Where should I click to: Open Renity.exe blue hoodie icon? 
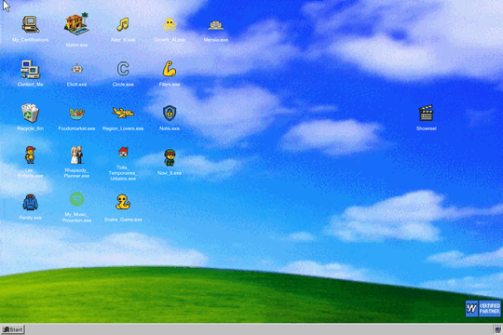tap(30, 202)
